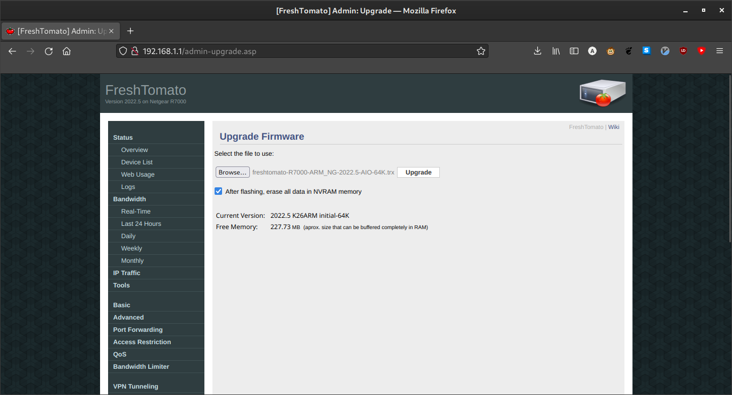Click the FreshTomato header title
The height and width of the screenshot is (395, 732).
point(146,90)
